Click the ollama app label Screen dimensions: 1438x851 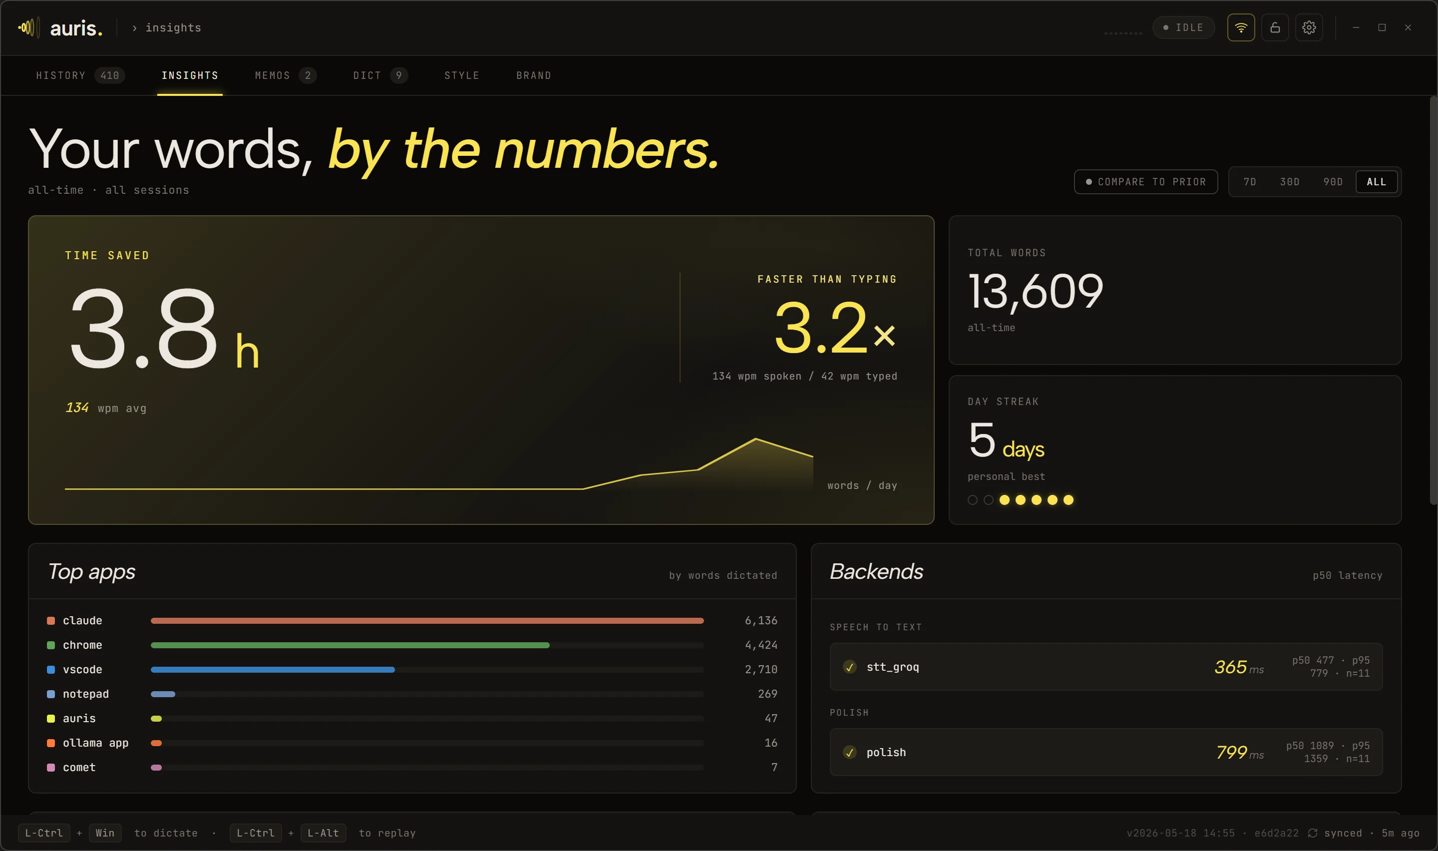(96, 743)
